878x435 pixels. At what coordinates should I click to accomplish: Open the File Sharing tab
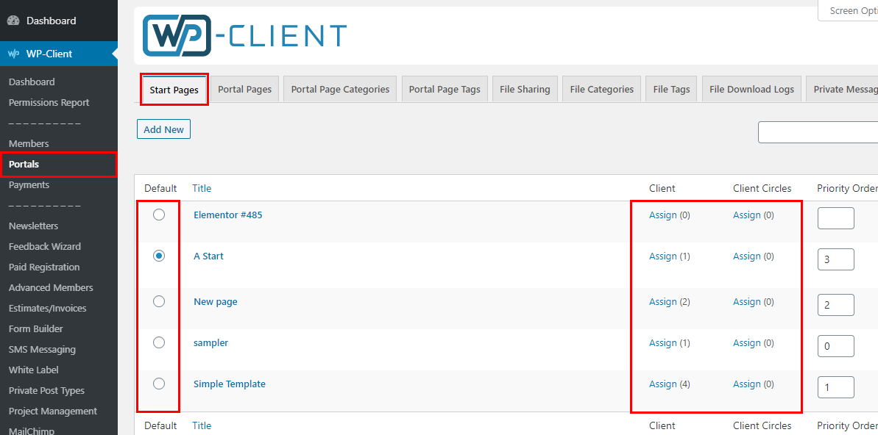525,90
